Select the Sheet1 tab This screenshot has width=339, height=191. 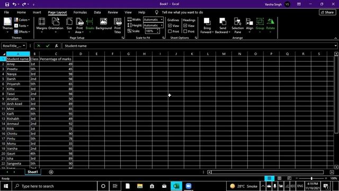pos(33,172)
